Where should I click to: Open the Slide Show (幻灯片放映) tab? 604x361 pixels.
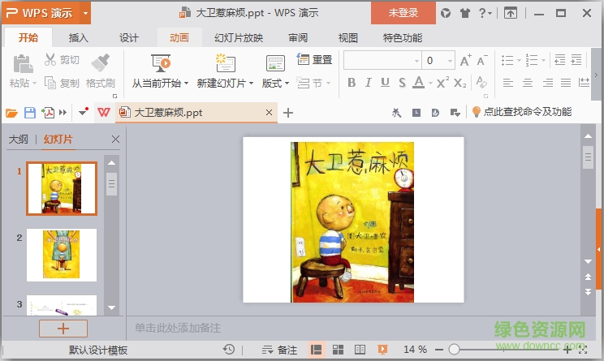(238, 37)
